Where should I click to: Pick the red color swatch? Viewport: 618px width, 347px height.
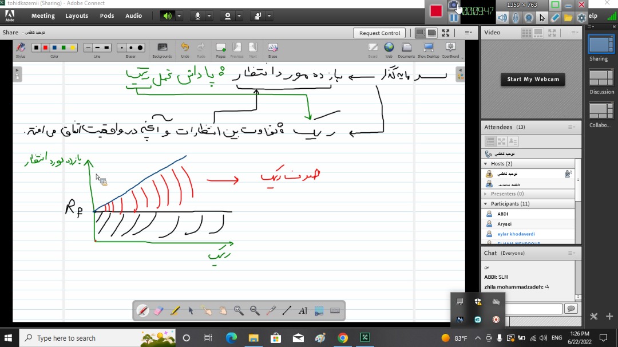(45, 48)
